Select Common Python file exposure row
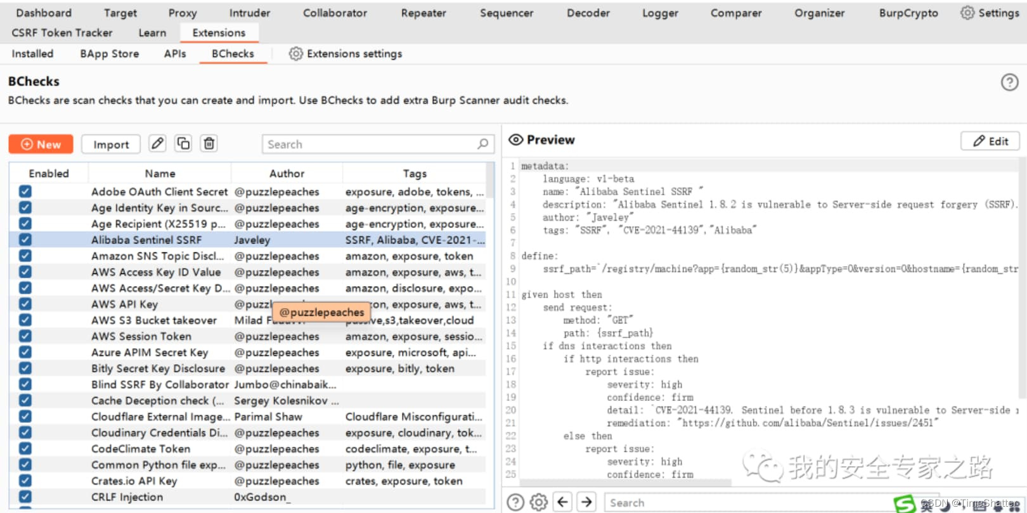Image resolution: width=1027 pixels, height=513 pixels. (x=248, y=465)
